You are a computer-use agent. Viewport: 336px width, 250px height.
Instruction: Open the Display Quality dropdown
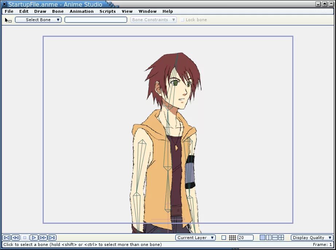[312, 238]
